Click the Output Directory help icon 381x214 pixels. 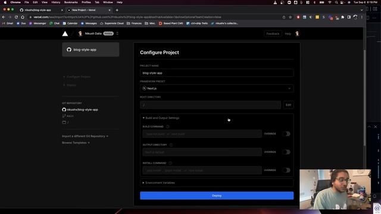(171, 145)
